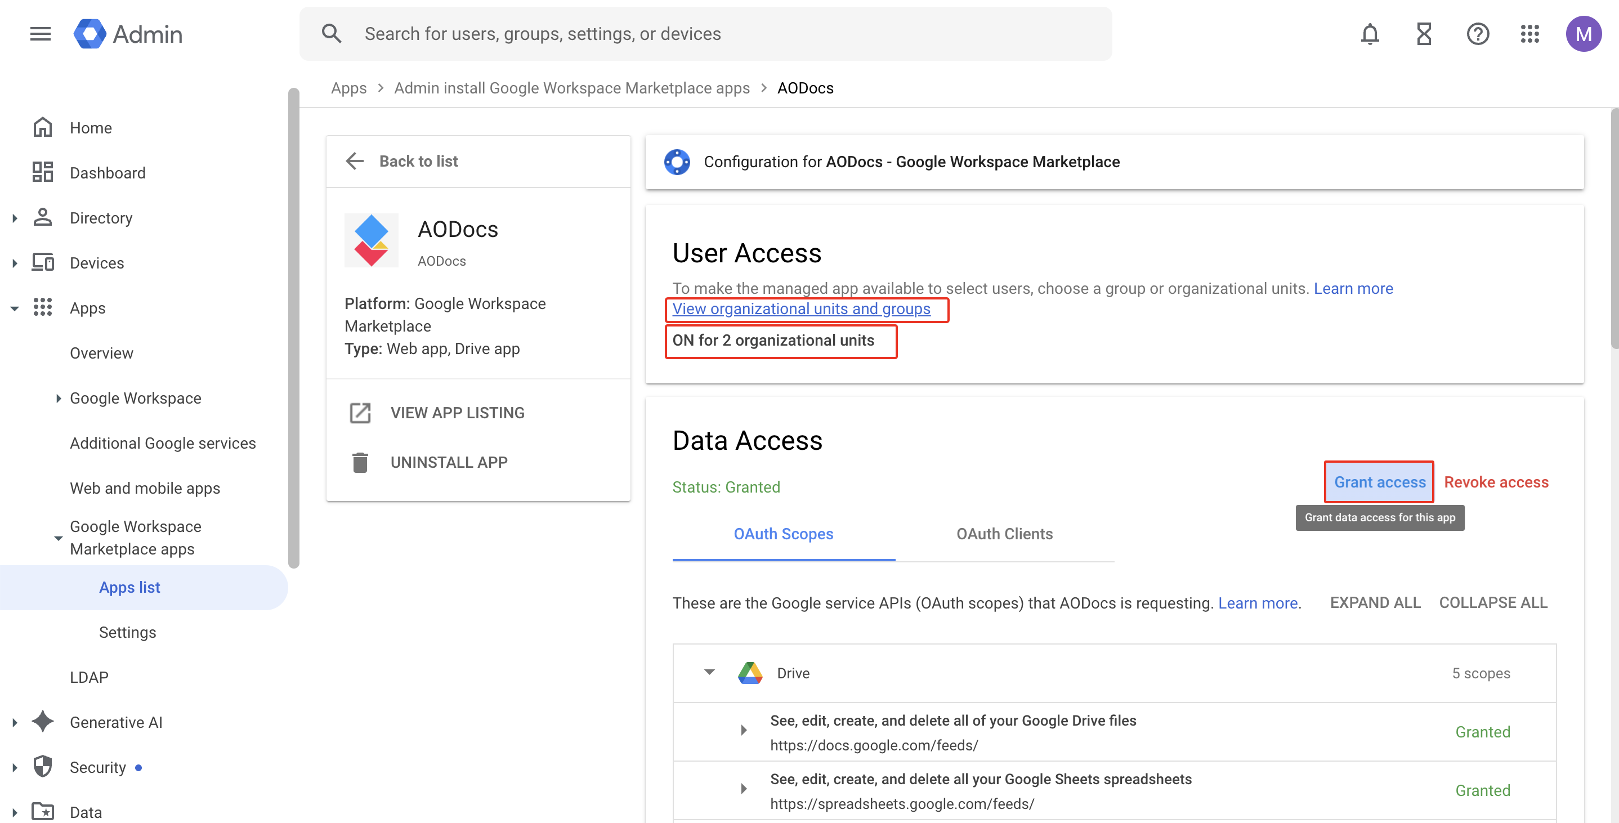The width and height of the screenshot is (1619, 823).
Task: Collapse Google Workspace Marketplace apps submenu
Action: coord(58,538)
